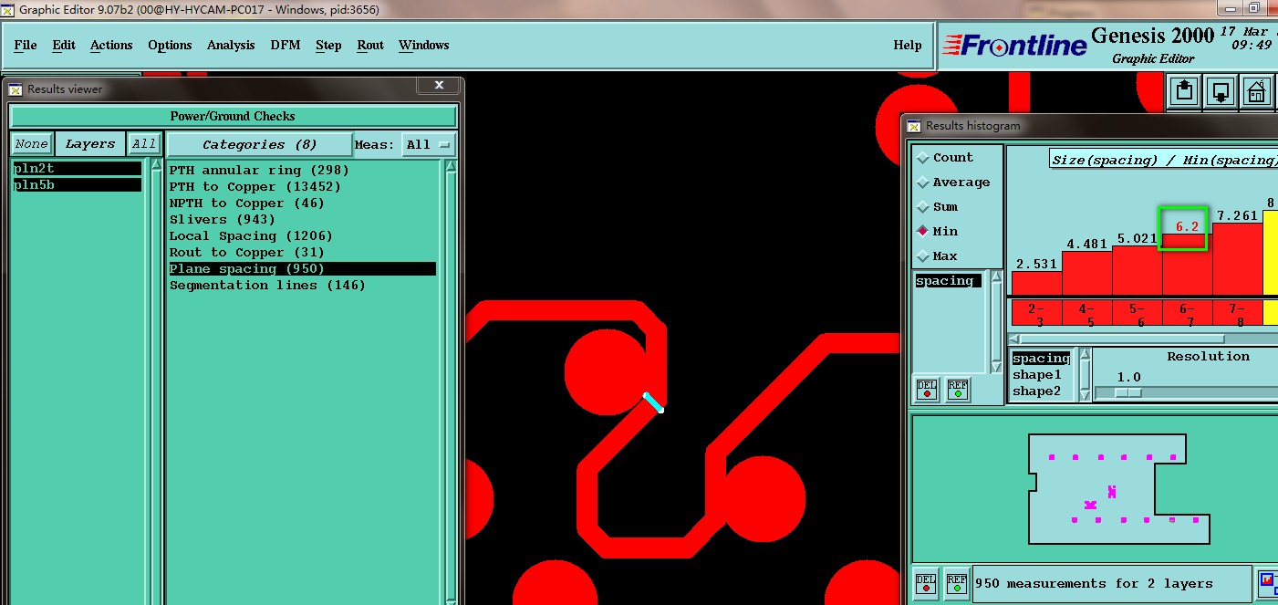This screenshot has height=605, width=1278.
Task: Open the Step menu
Action: coord(328,45)
